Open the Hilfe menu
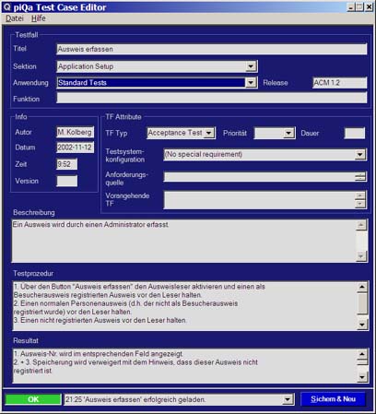Screen dimensions: 376x414 click(x=39, y=18)
